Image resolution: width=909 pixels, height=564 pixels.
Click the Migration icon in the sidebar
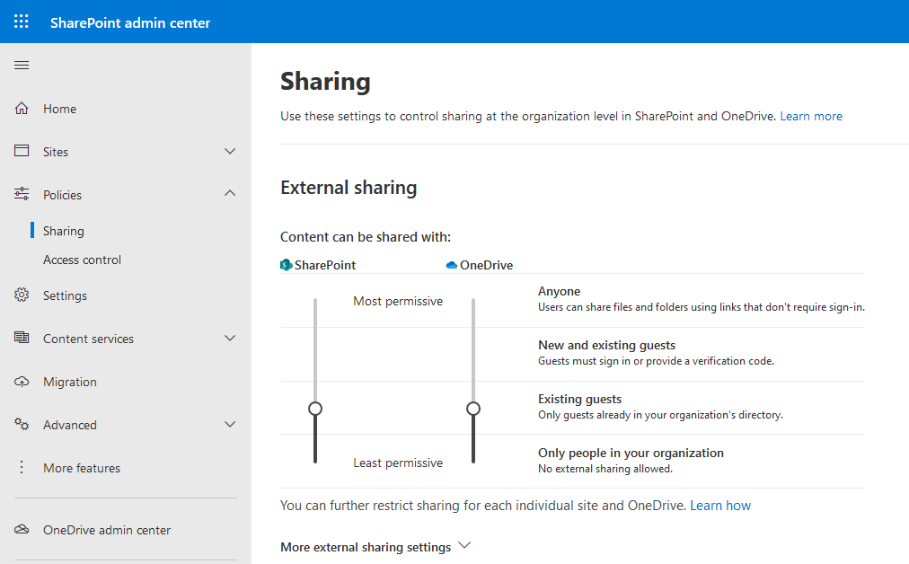pyautogui.click(x=21, y=381)
